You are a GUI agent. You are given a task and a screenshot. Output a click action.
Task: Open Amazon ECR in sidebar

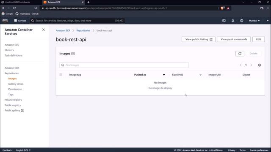(x=12, y=68)
